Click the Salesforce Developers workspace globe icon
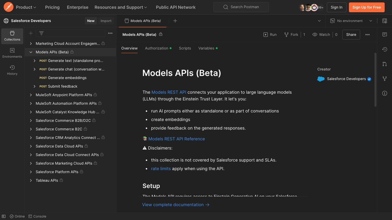The width and height of the screenshot is (392, 220). (x=6, y=21)
